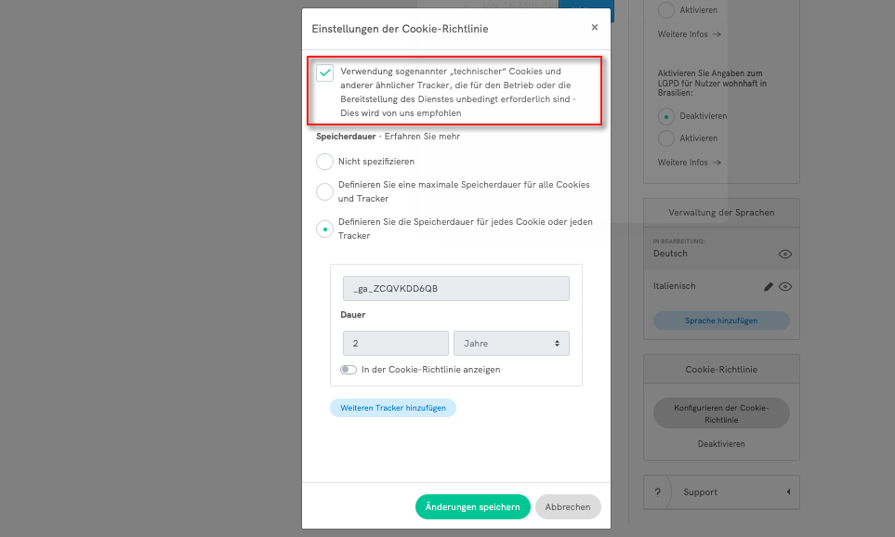Click pencil edit icon for Italienisch
This screenshot has width=895, height=537.
pyautogui.click(x=769, y=287)
